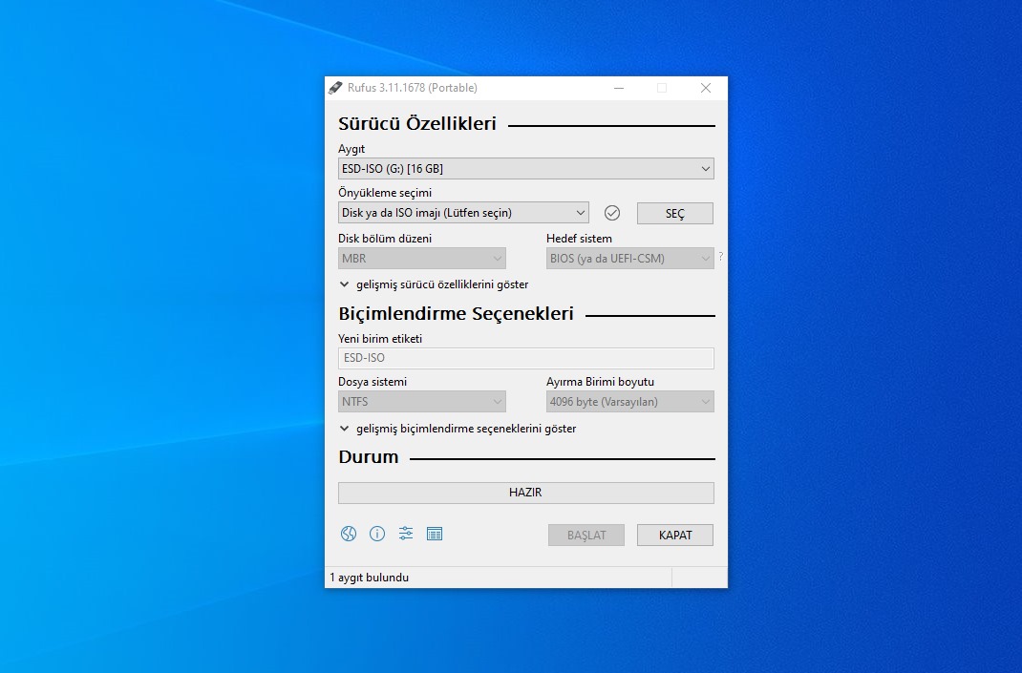This screenshot has height=673, width=1022.
Task: Click the Hedef sistem help question mark
Action: tap(720, 257)
